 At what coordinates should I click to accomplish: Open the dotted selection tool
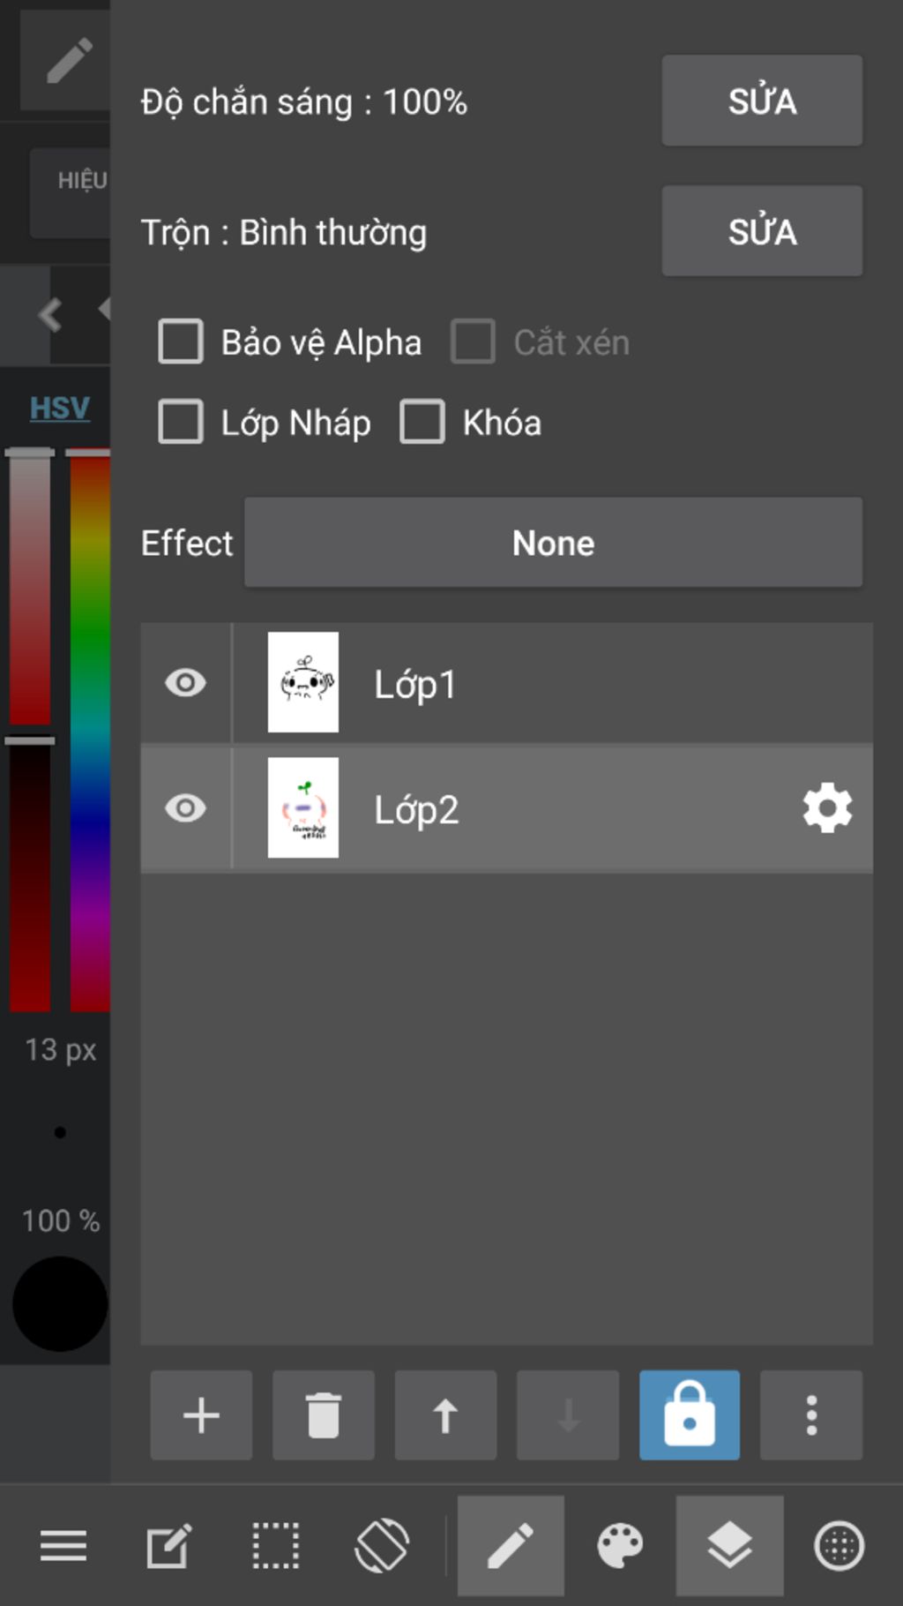coord(276,1546)
